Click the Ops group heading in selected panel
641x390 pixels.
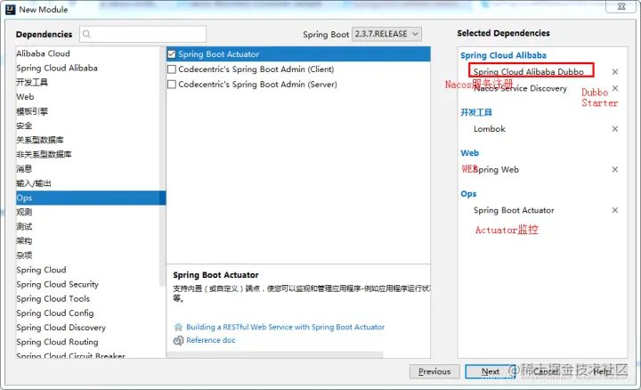(468, 194)
